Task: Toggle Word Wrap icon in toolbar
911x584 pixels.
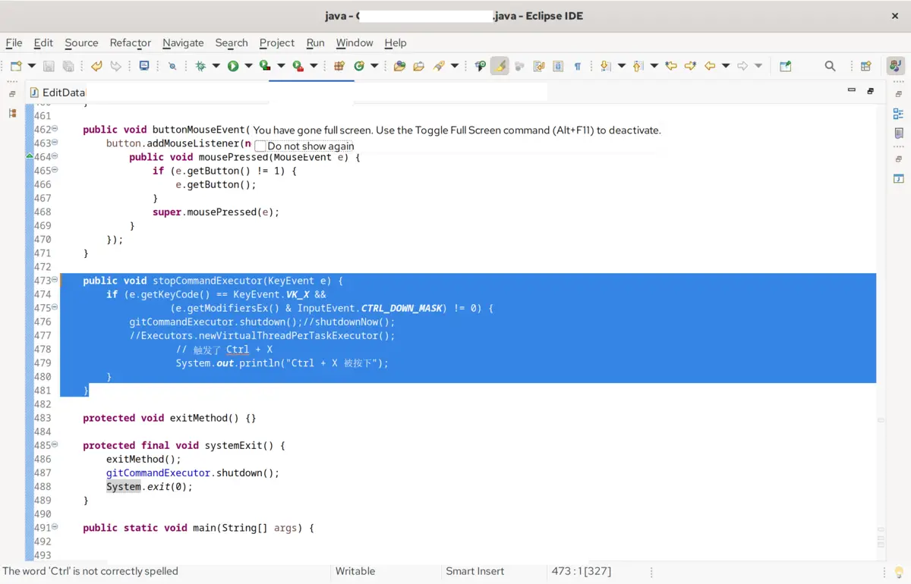Action: [539, 66]
